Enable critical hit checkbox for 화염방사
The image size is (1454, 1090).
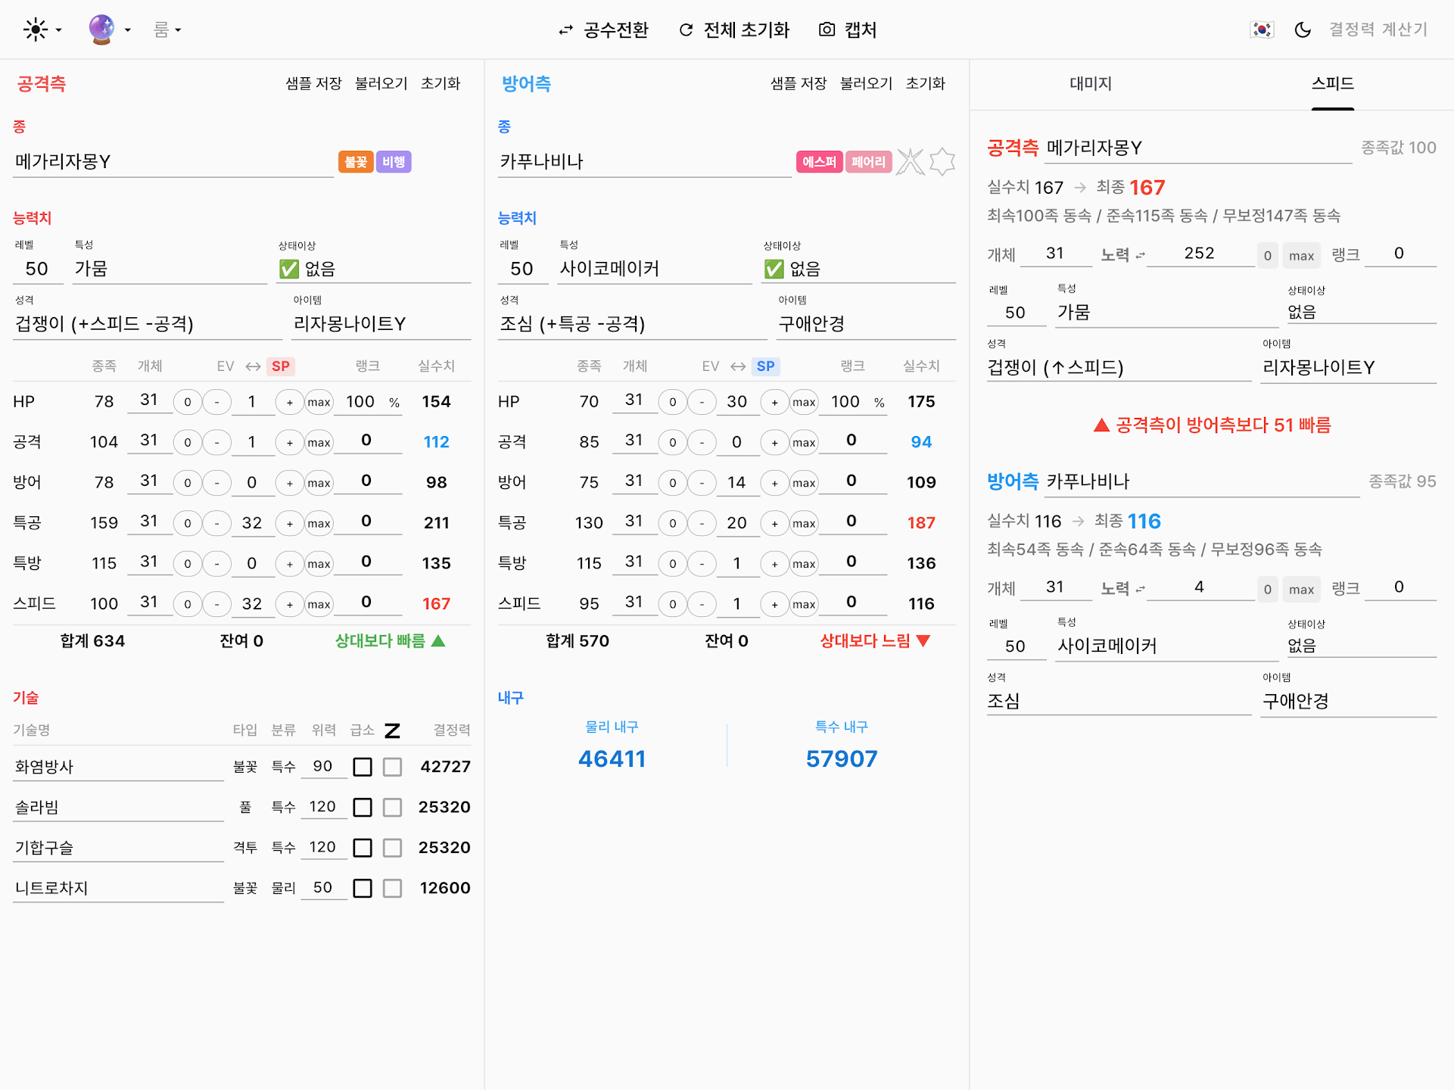tap(362, 766)
